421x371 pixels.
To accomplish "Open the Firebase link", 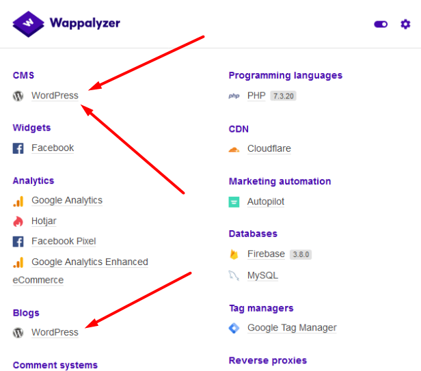I will 266,253.
